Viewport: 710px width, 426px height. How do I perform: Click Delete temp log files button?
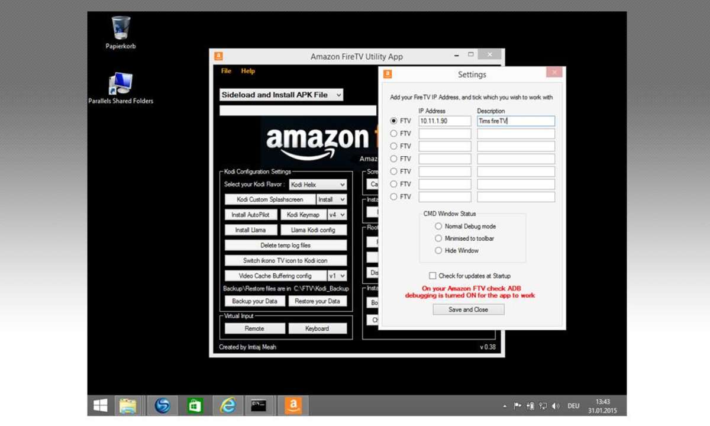(x=286, y=246)
